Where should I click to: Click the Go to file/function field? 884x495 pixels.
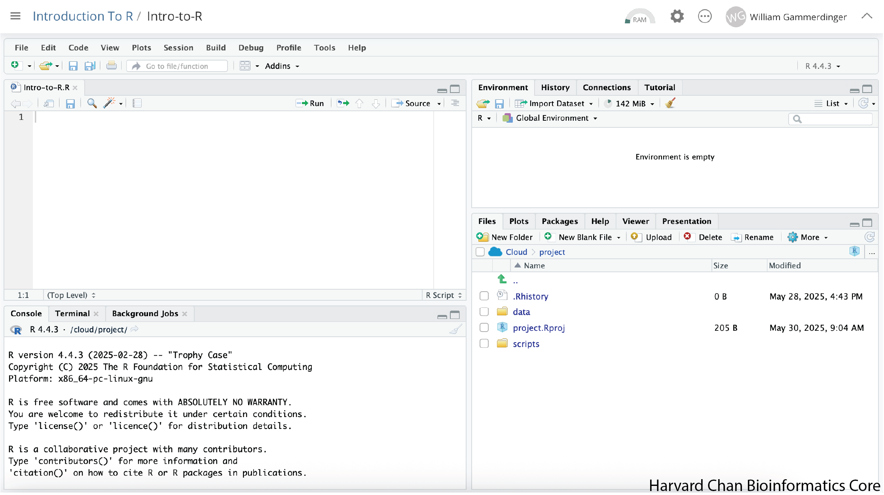(x=177, y=66)
